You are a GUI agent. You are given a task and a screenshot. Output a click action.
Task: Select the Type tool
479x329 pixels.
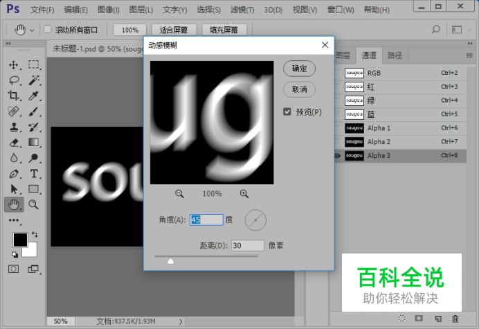[x=34, y=174]
